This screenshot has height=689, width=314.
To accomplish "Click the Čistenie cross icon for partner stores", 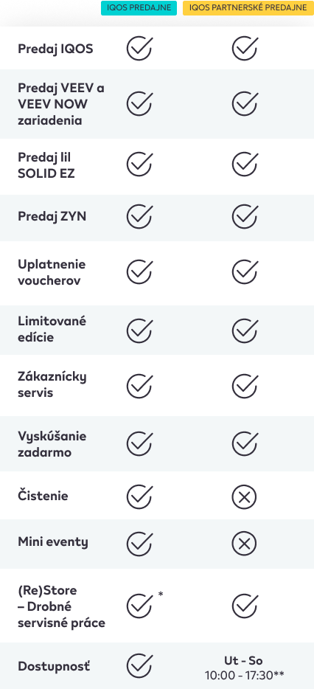I will (244, 497).
